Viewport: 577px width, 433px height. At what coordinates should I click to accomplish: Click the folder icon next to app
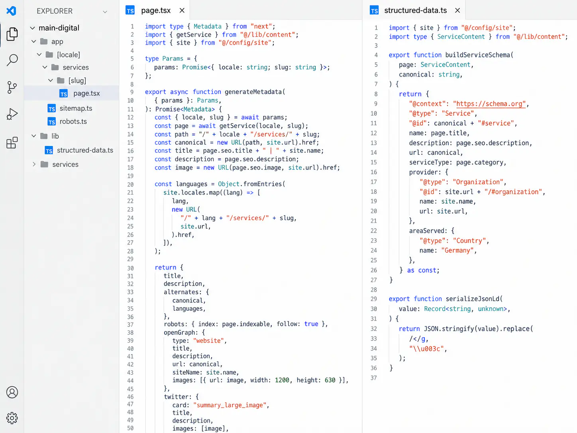[44, 41]
